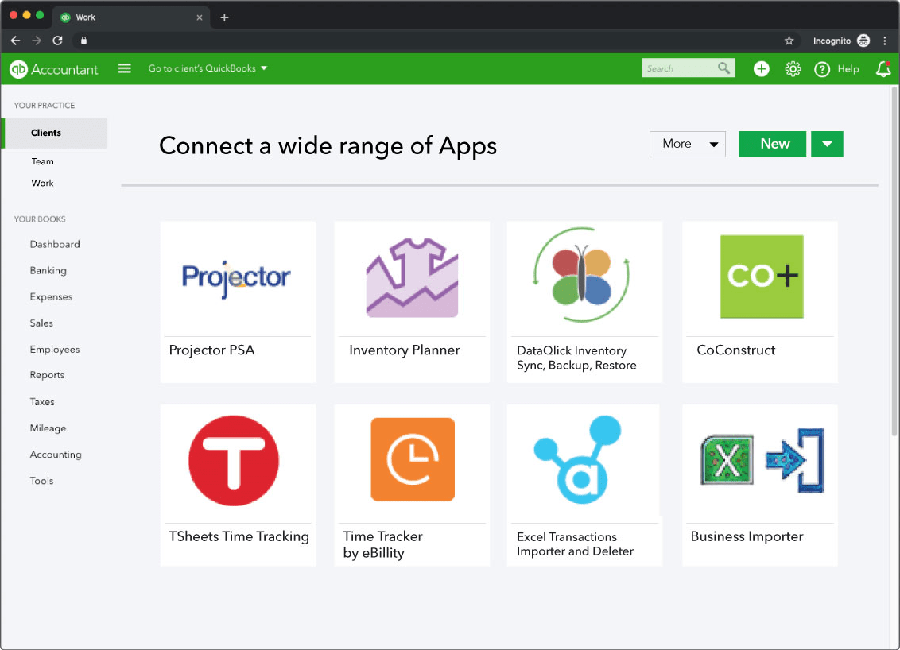Click the Help question mark icon
This screenshot has width=900, height=650.
pyautogui.click(x=822, y=69)
